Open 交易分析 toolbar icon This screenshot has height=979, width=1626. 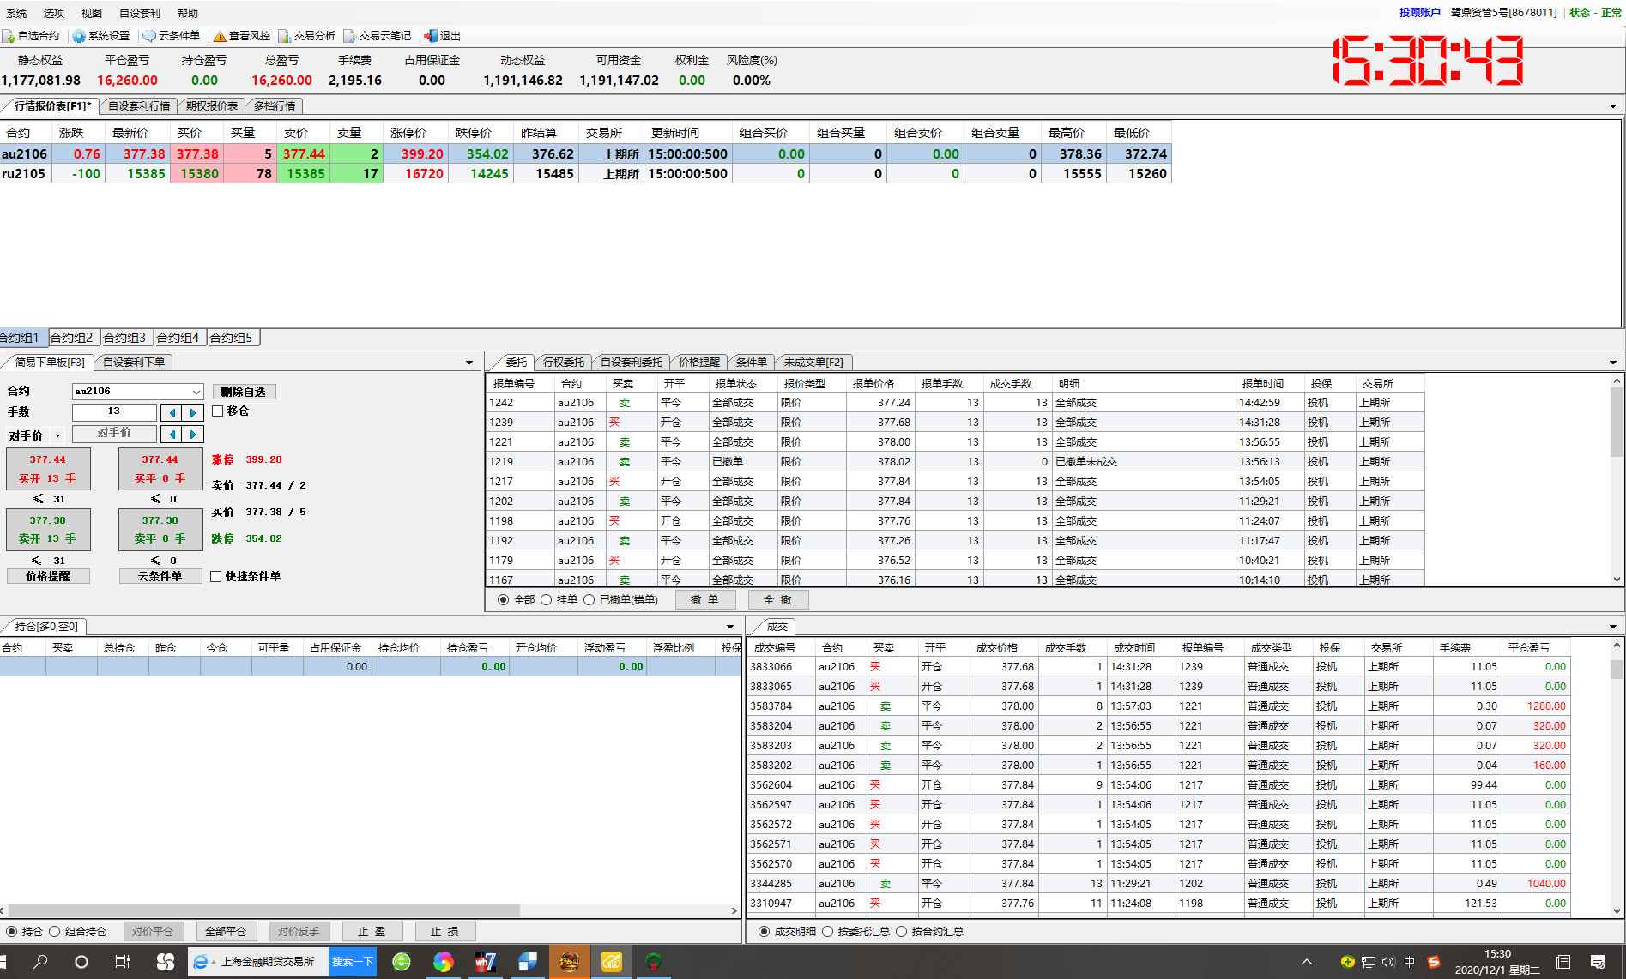click(x=285, y=36)
